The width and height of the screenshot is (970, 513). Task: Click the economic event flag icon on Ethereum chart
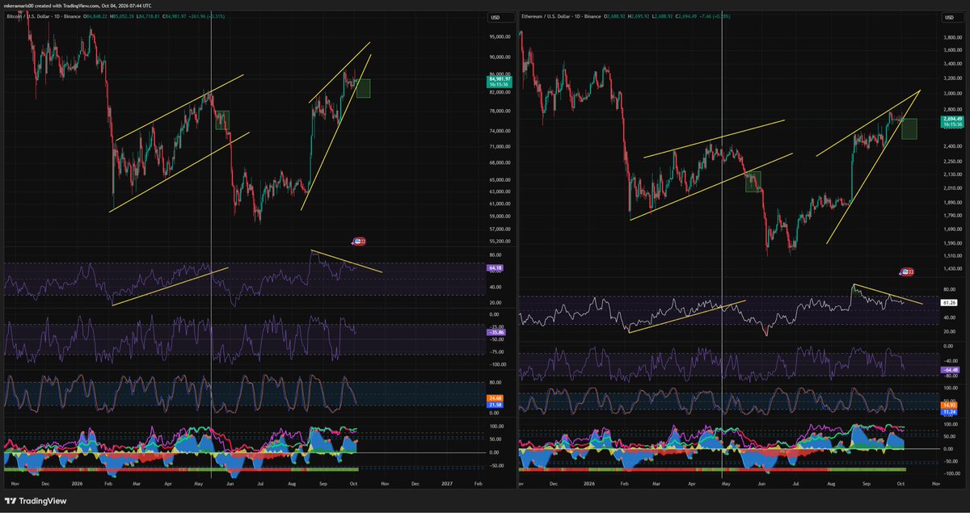pos(908,271)
